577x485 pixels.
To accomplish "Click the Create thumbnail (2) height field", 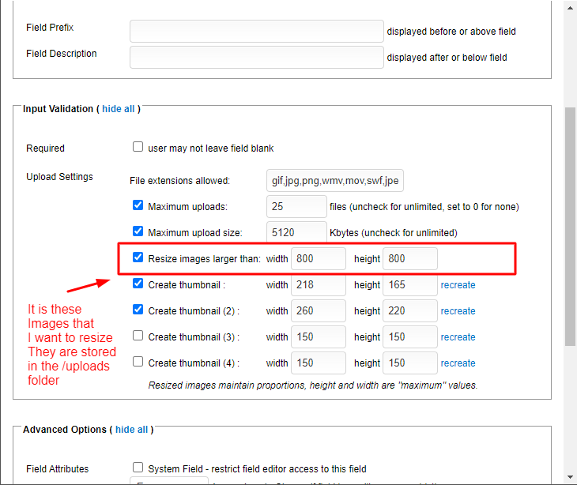I will pos(409,311).
